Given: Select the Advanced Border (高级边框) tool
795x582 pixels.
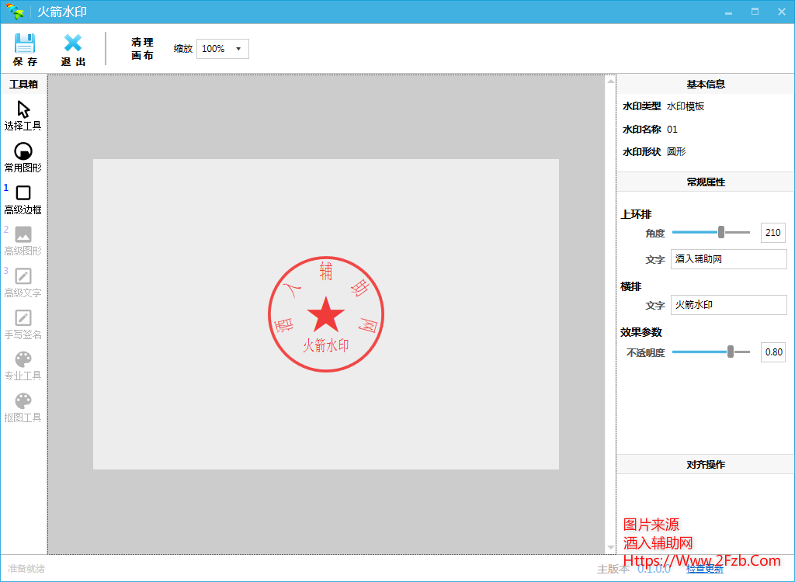Looking at the screenshot, I should pos(23,193).
